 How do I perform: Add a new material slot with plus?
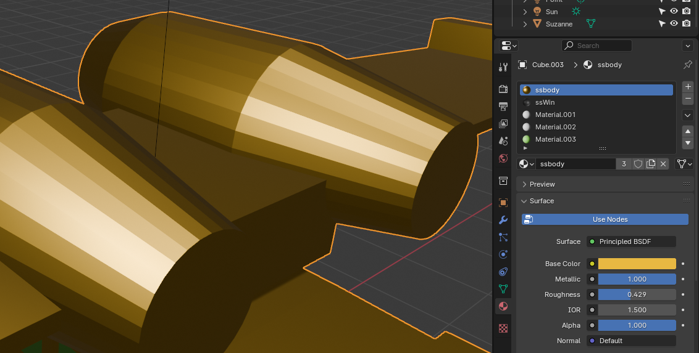pos(688,87)
